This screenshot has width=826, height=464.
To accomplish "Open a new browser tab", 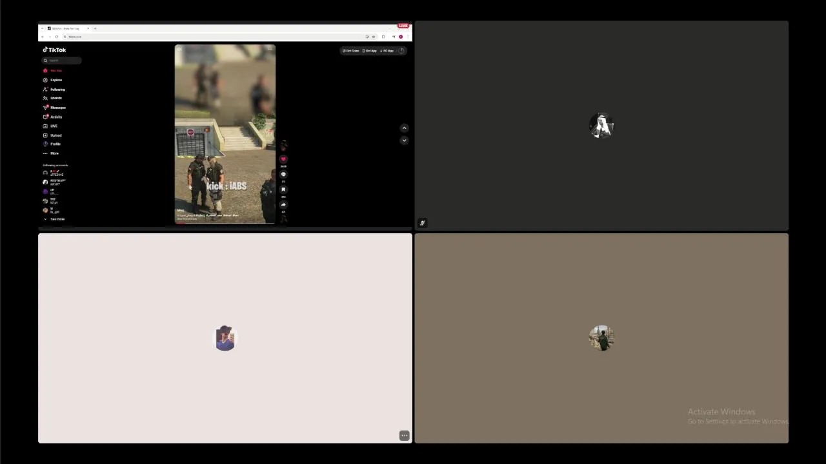I will [95, 28].
